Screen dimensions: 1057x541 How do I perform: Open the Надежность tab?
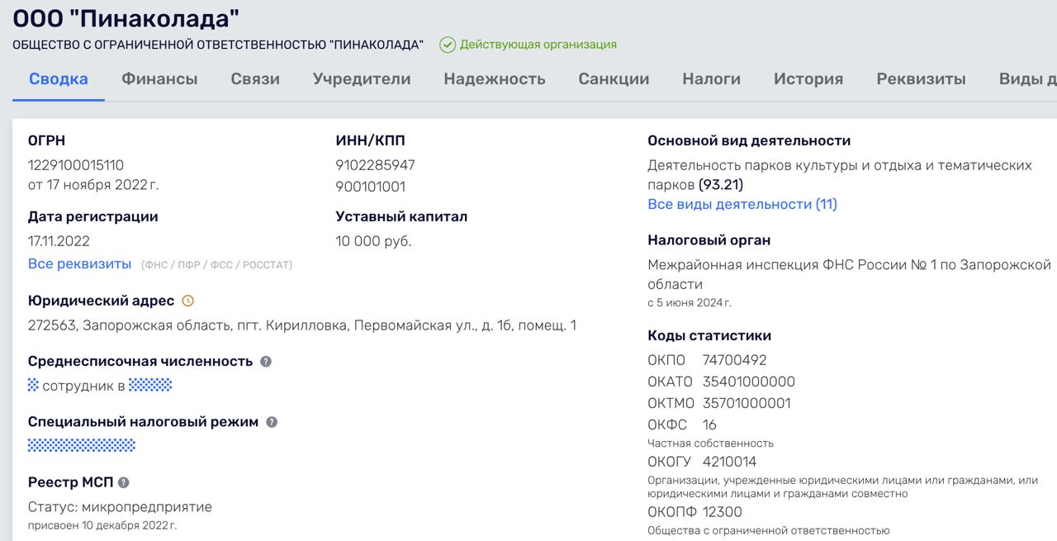495,79
